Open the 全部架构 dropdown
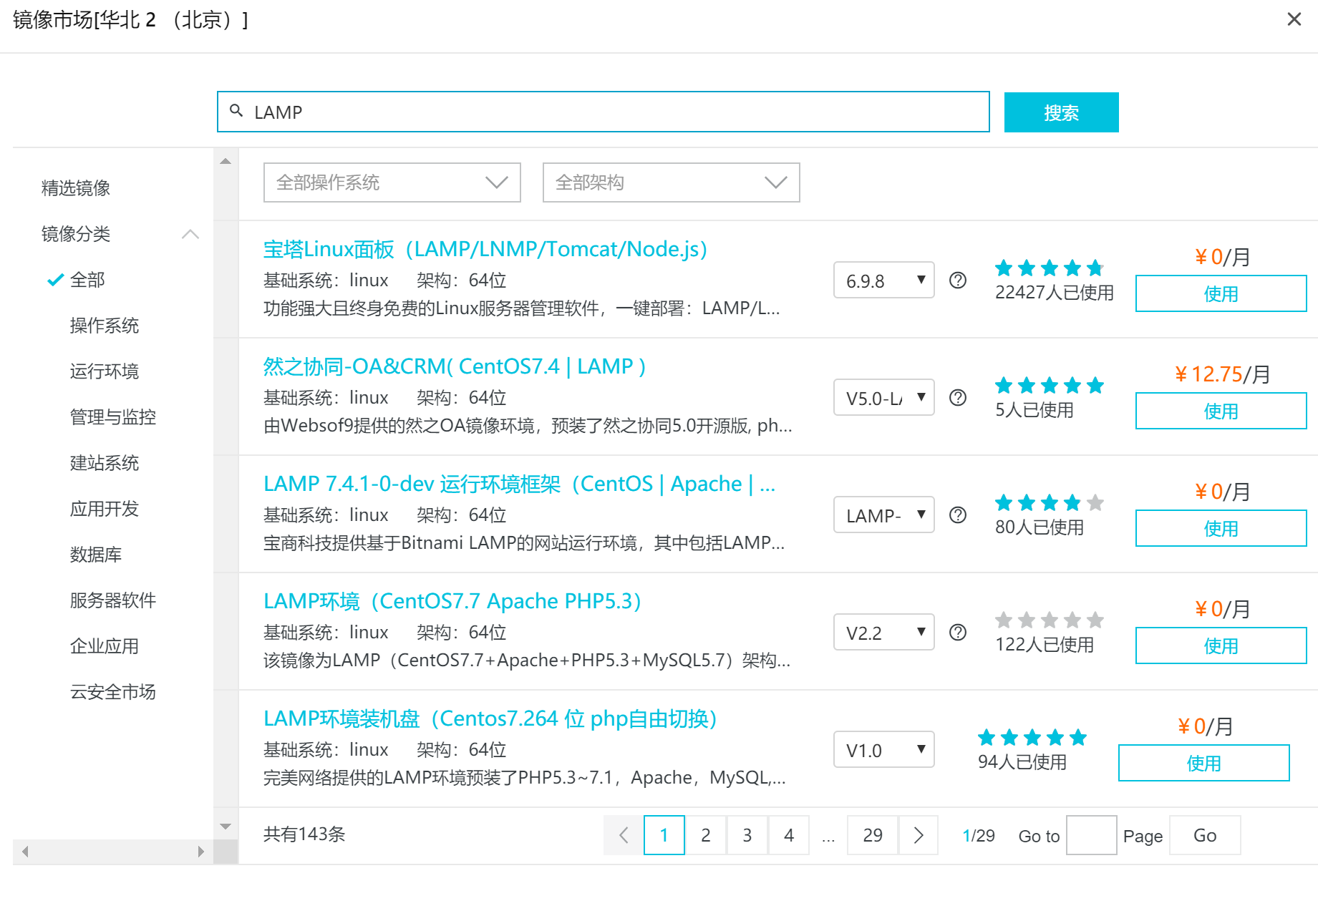The image size is (1318, 916). 671,182
